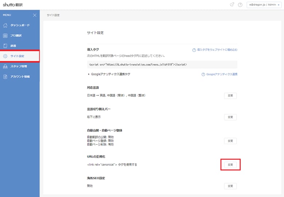Screen dimensions: 284x197
Task: Click the script tag code box
Action: (x=162, y=64)
